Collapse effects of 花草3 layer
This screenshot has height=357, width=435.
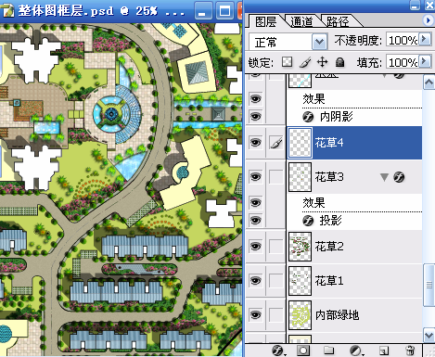(384, 177)
